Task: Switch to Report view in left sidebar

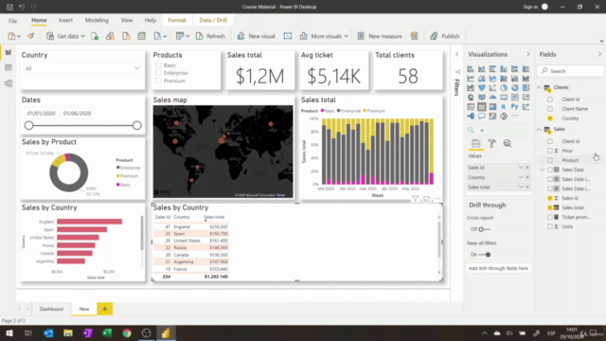Action: tap(9, 52)
